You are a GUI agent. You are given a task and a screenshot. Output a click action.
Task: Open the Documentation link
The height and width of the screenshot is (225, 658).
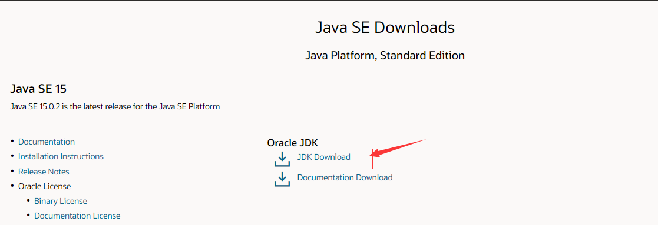click(x=47, y=142)
